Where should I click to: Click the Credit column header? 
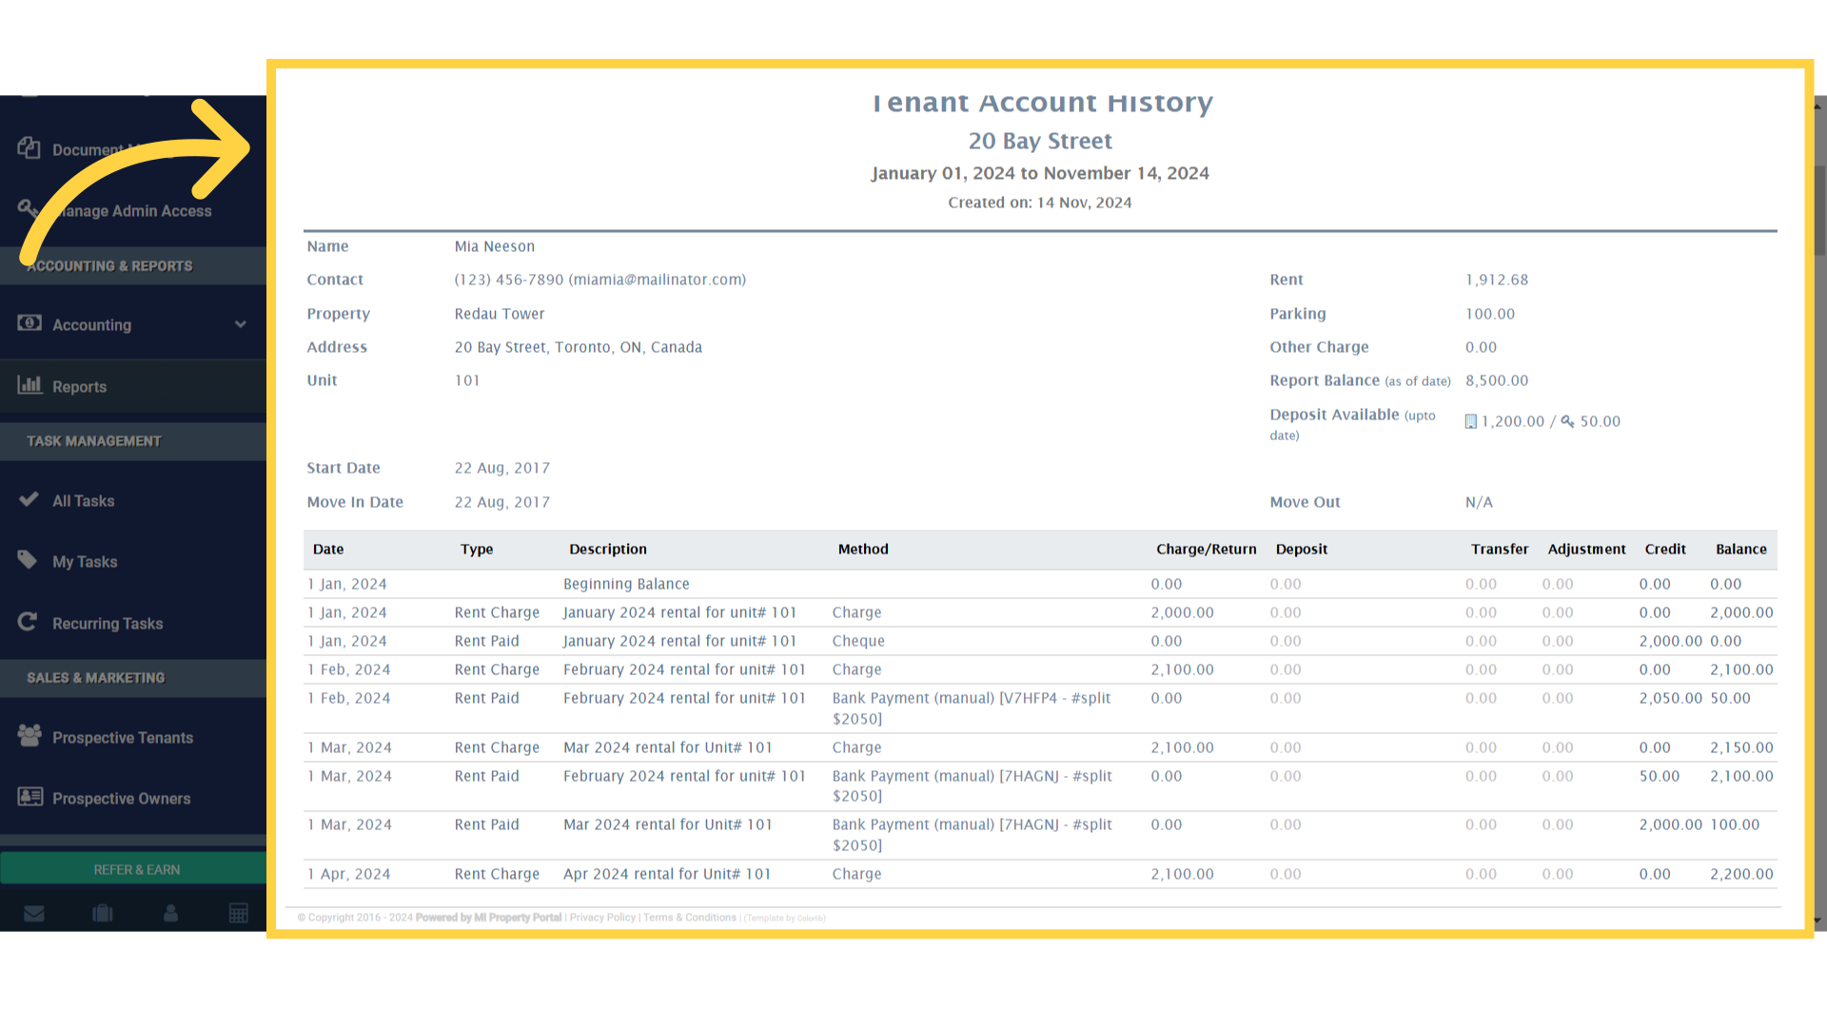[x=1665, y=549]
